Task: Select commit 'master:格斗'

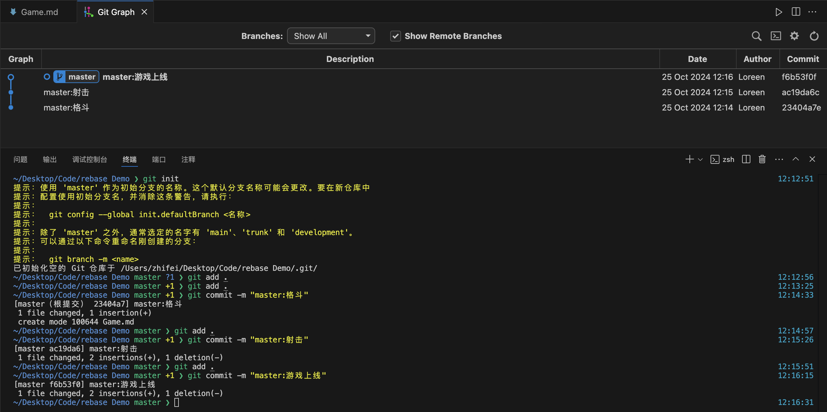Action: pyautogui.click(x=66, y=108)
